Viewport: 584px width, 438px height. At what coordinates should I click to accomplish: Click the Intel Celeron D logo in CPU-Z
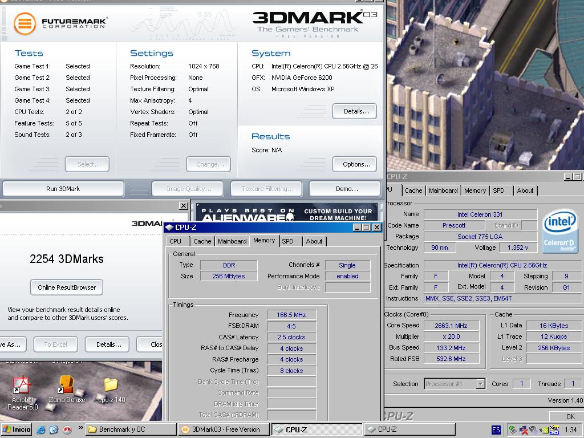click(x=560, y=232)
